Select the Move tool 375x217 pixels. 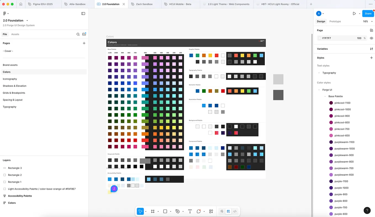point(140,211)
